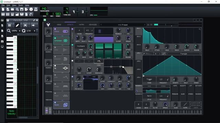Screen dimensions: 220x123
Task: Create a new project from the LMMS toolbar
Action: point(3,9)
